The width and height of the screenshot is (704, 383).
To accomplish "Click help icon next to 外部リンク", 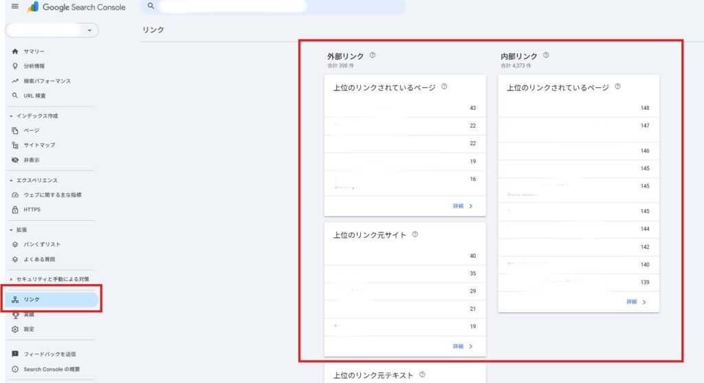I will click(x=372, y=55).
